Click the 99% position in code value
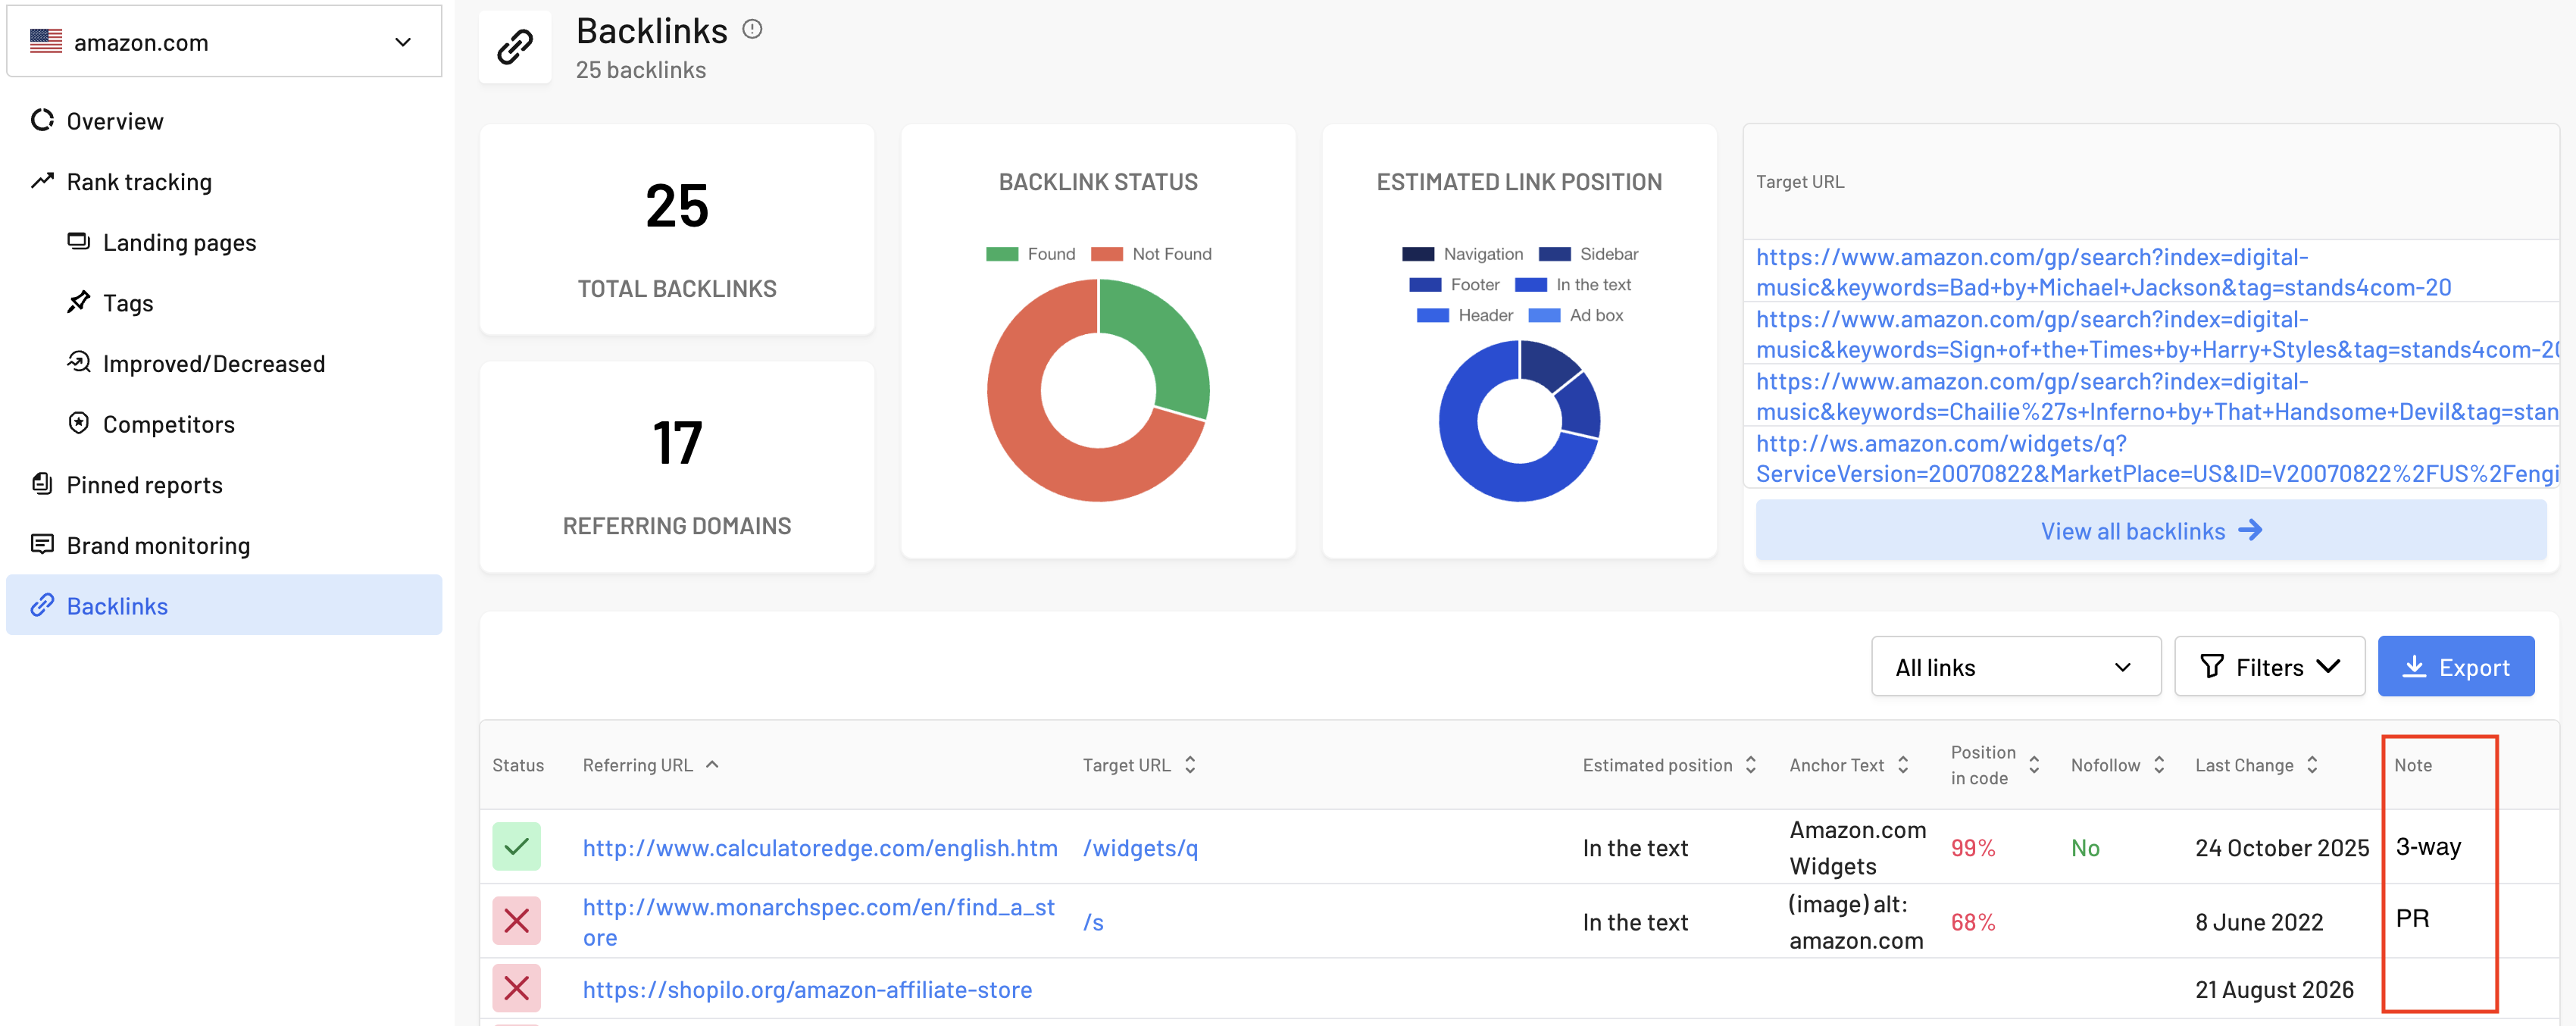The image size is (2576, 1026). pyautogui.click(x=1973, y=848)
